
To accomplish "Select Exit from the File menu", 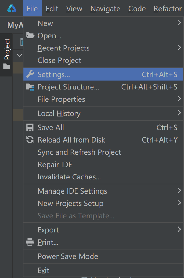I will click(44, 270).
